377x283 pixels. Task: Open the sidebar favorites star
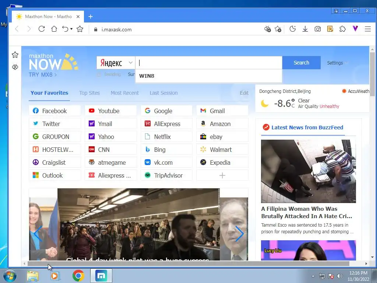click(x=15, y=55)
